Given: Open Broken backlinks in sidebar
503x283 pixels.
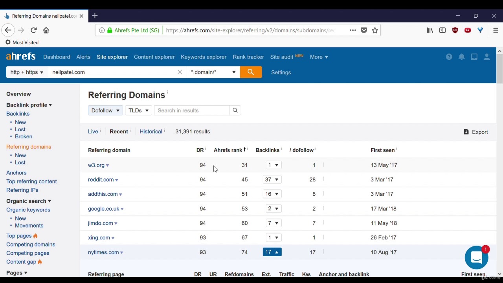Looking at the screenshot, I should click(24, 136).
